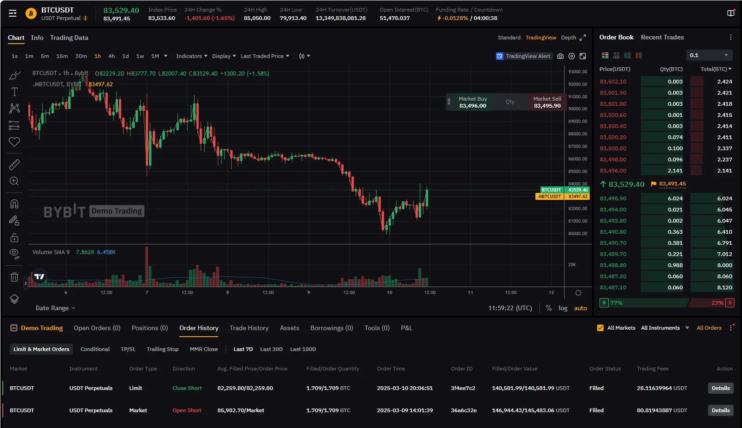Open Details for the Close Short order
Screen dimensions: 742x428
tap(721, 388)
